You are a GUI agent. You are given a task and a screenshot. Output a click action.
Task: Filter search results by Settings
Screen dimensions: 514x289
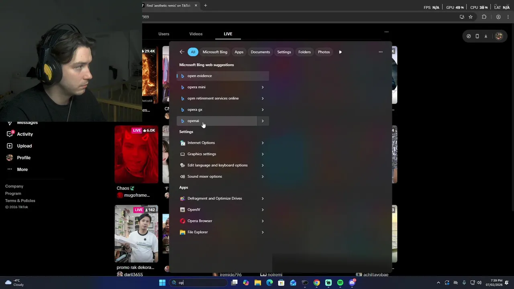[x=284, y=52]
